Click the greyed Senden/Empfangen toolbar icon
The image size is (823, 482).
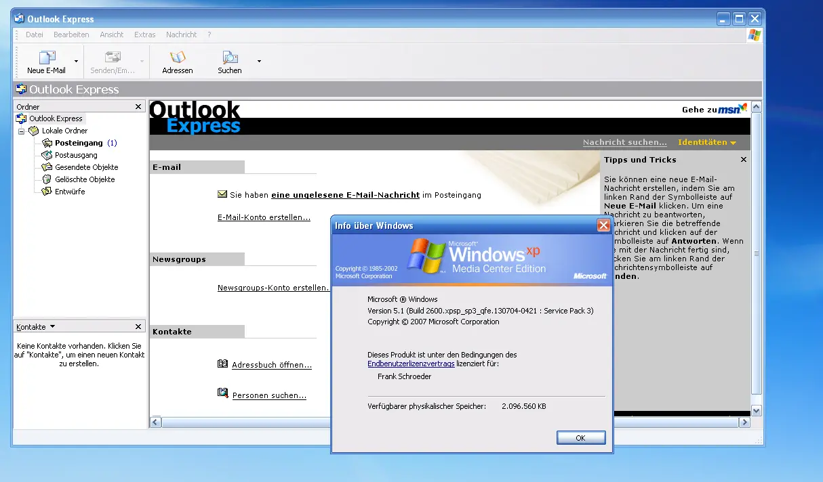pyautogui.click(x=113, y=58)
